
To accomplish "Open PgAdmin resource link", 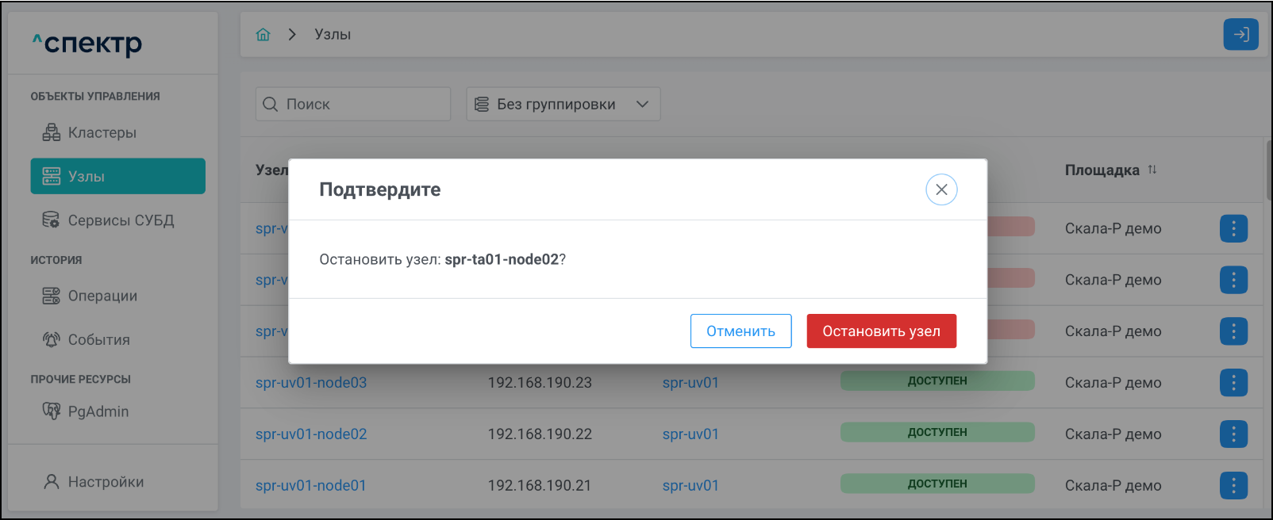I will 98,411.
